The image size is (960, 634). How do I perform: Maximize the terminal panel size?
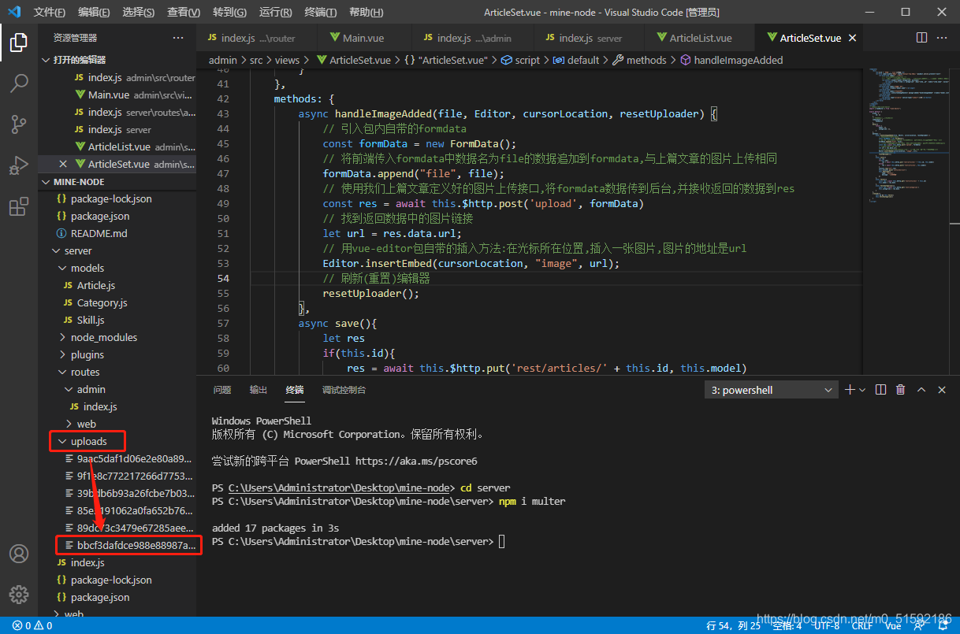(x=921, y=390)
